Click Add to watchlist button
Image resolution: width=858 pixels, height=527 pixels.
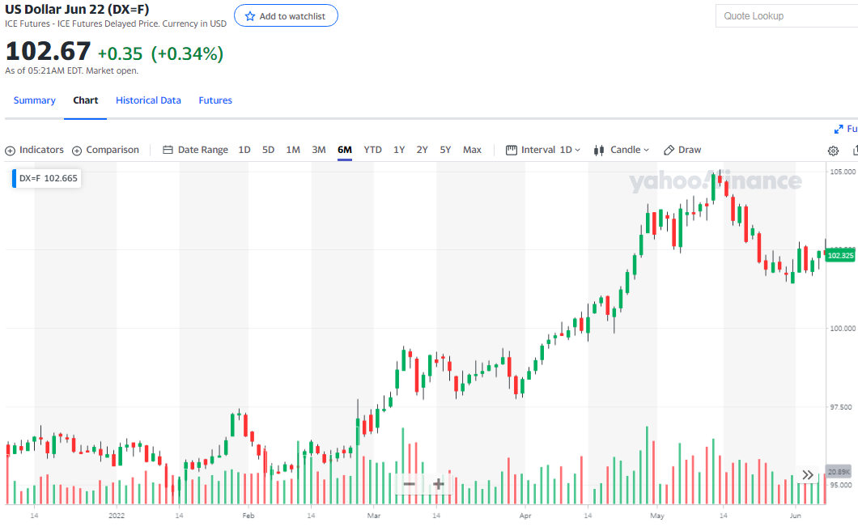pos(287,16)
